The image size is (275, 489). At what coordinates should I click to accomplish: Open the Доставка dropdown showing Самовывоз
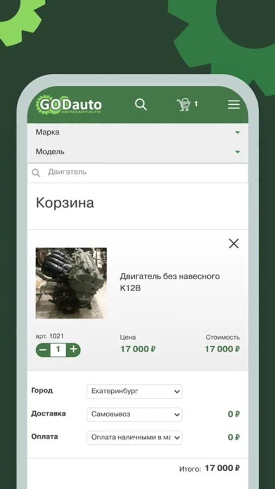(x=135, y=415)
